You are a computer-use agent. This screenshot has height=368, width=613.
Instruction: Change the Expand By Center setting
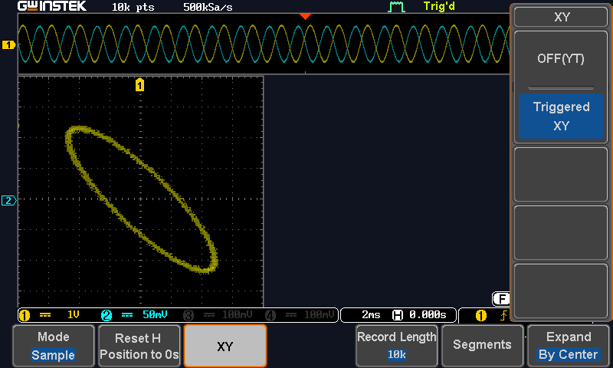click(568, 346)
